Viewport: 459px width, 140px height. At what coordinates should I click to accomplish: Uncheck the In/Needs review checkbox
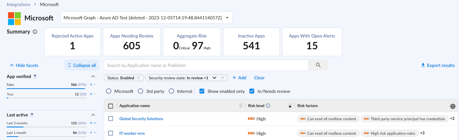click(252, 91)
